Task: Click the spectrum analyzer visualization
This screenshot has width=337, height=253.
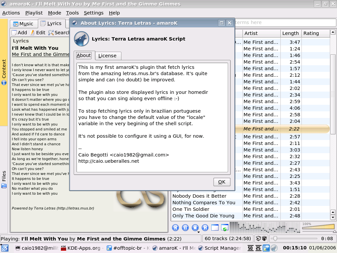Action: pos(265,227)
